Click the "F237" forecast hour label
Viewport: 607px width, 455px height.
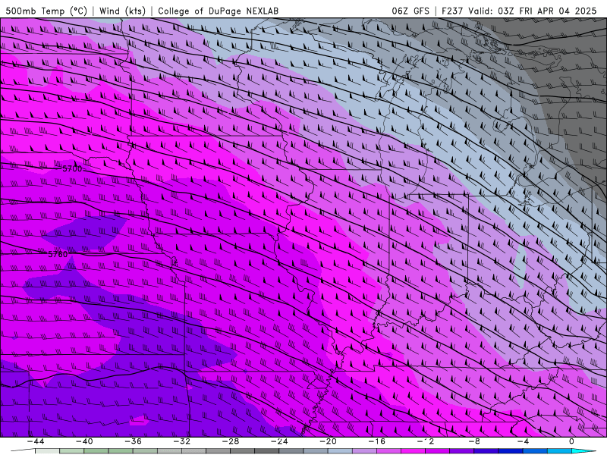click(451, 11)
